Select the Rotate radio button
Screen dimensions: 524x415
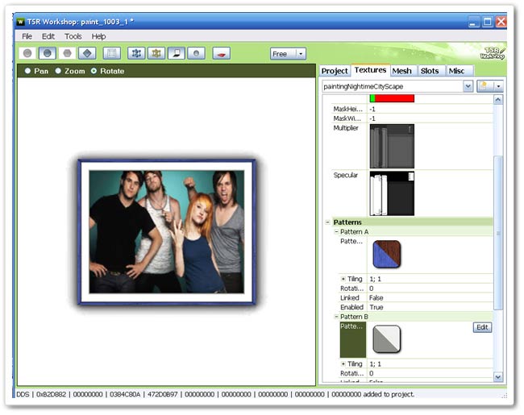(94, 71)
